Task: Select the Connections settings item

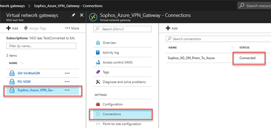Action: (x=122, y=114)
